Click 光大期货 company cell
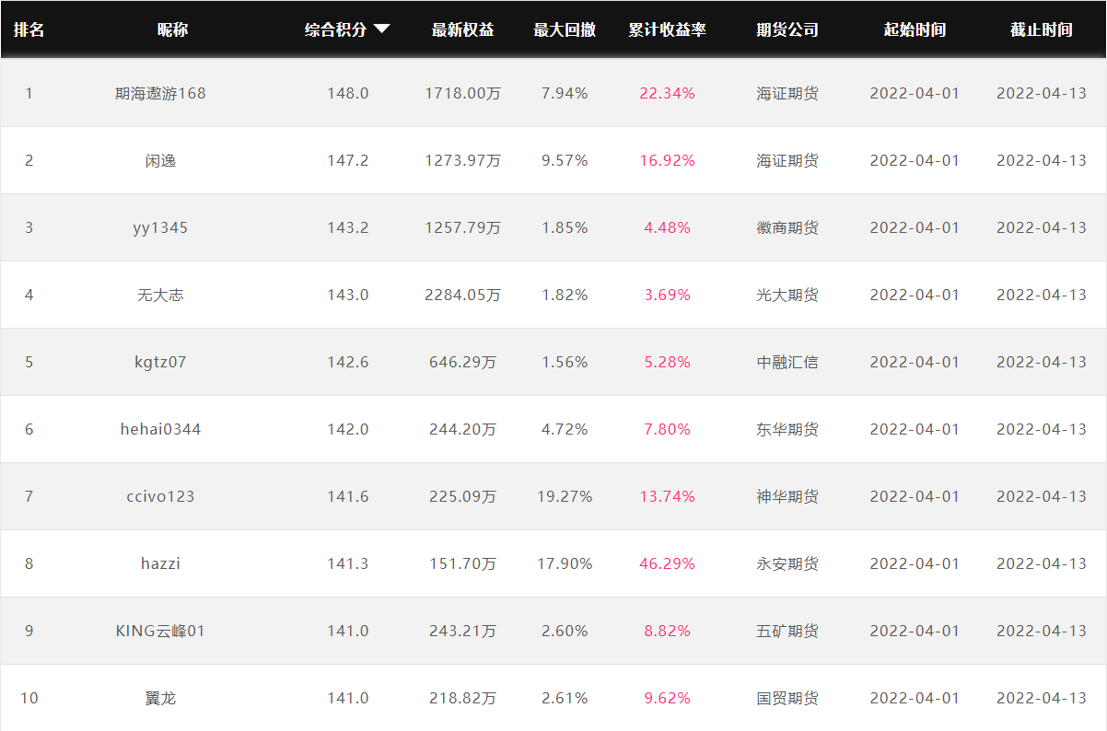This screenshot has height=731, width=1107. pyautogui.click(x=787, y=295)
